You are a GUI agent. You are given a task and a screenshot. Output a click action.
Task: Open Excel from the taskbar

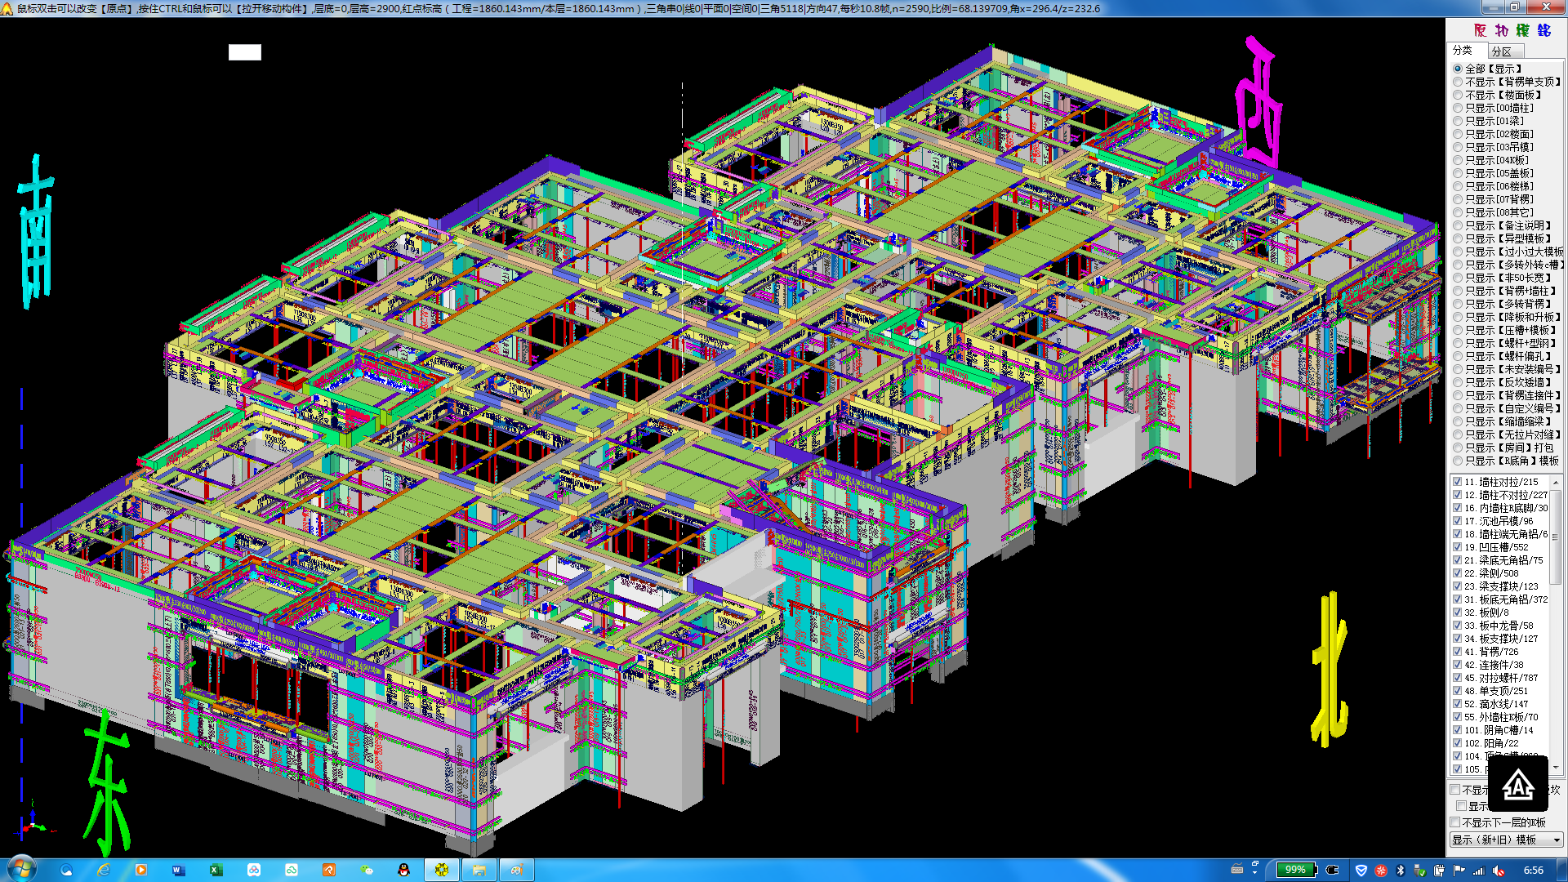coord(216,870)
